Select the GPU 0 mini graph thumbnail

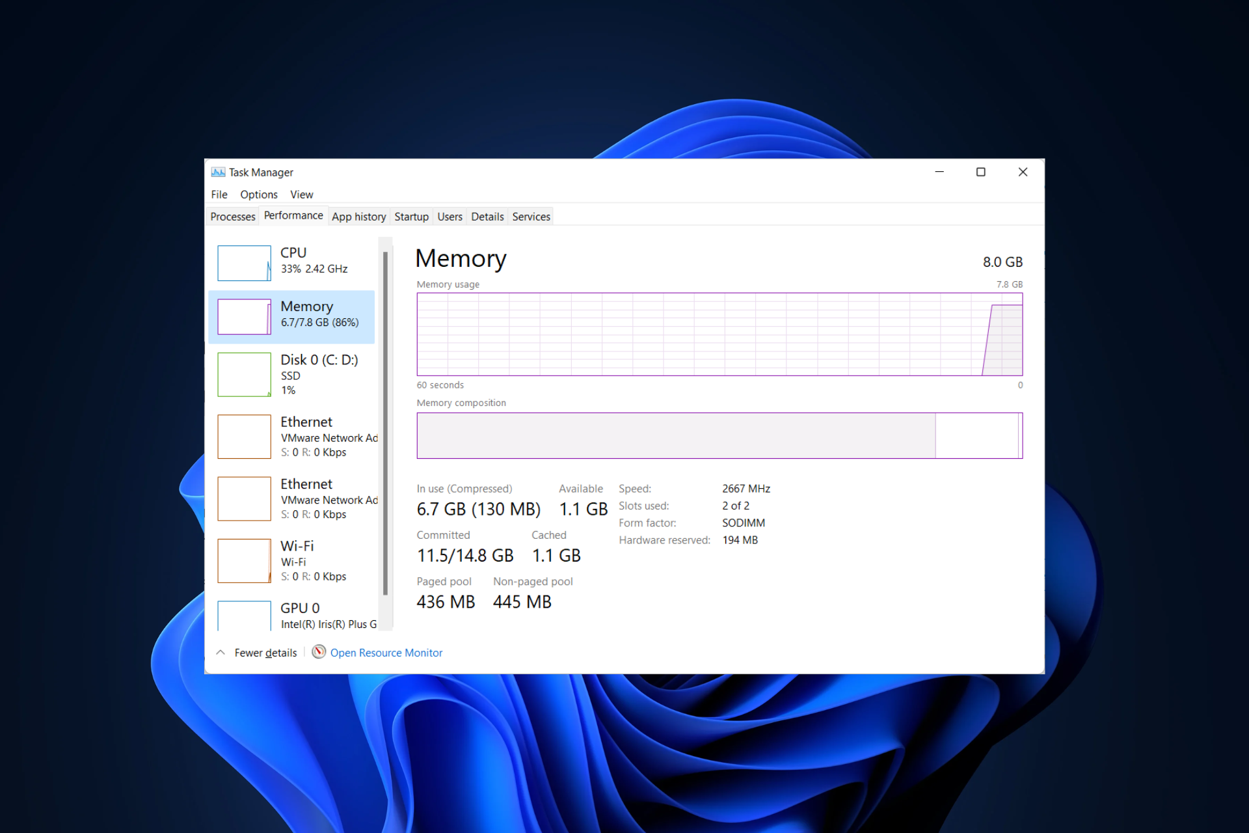244,616
